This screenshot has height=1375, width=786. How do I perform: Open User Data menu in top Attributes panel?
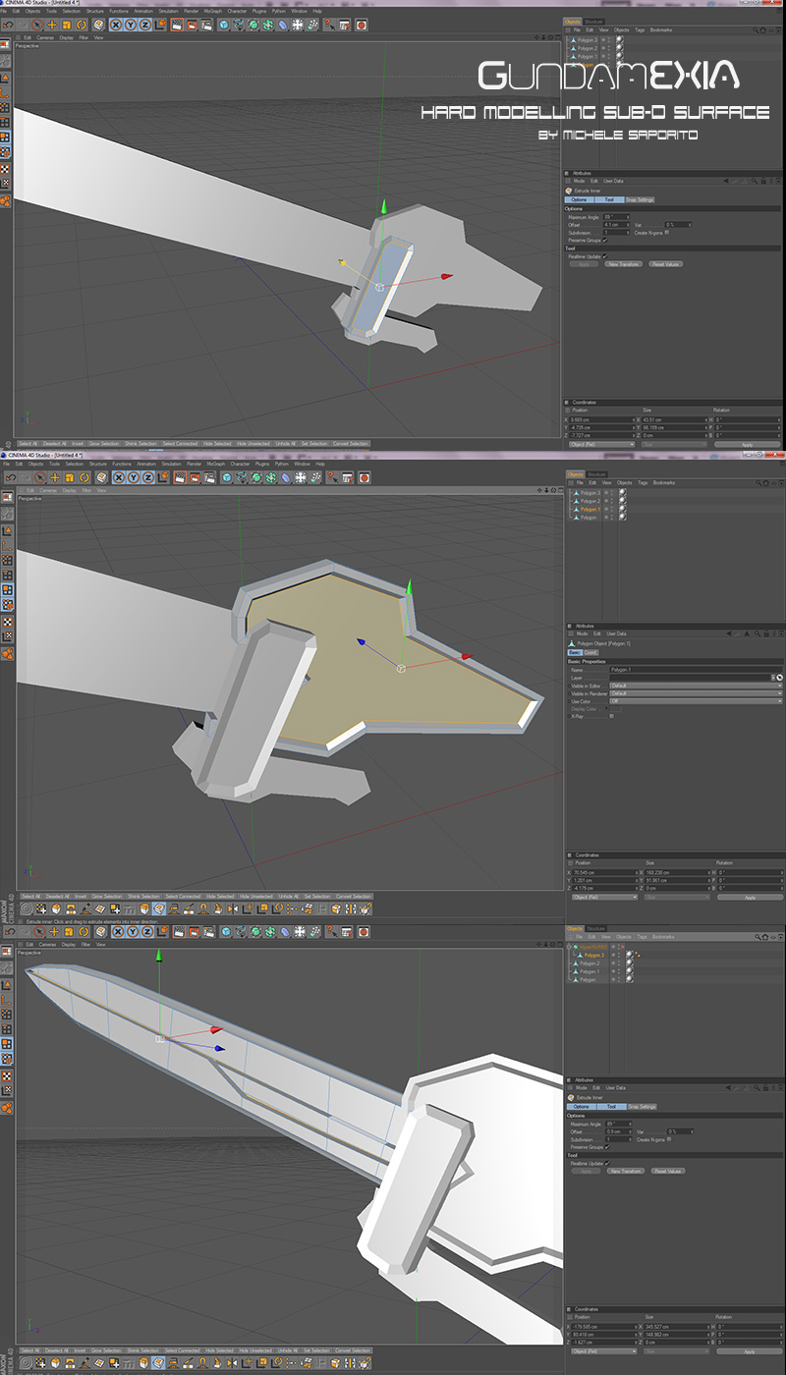[613, 181]
